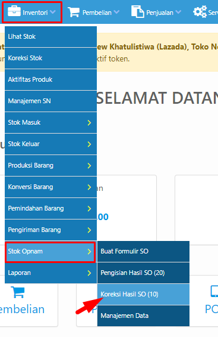Click the Pembelian shopping cart icon in navbar
The image size is (218, 337).
pos(74,11)
